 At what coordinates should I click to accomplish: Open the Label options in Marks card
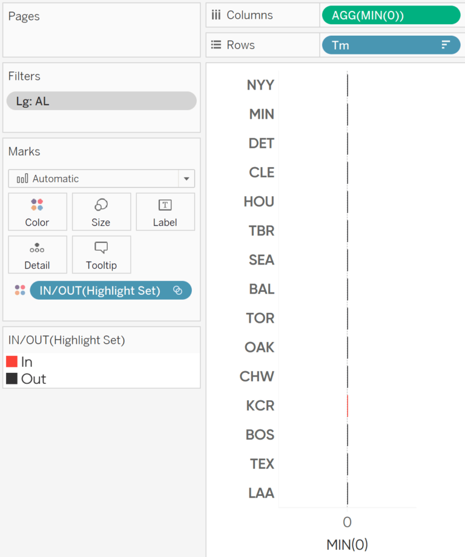tap(165, 212)
